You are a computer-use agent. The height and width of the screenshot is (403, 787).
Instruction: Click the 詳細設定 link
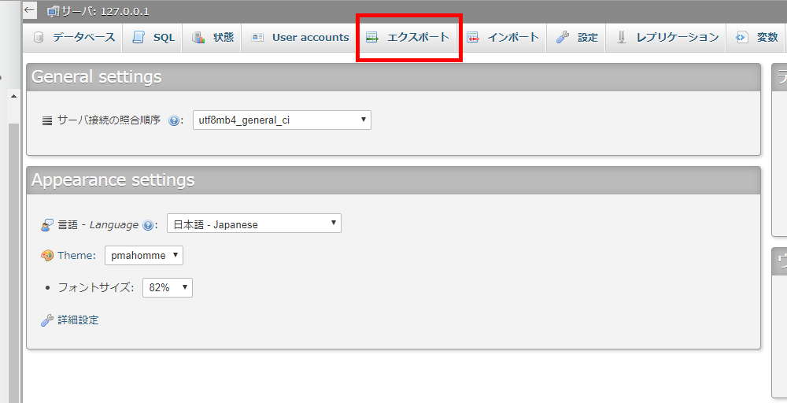tap(78, 320)
